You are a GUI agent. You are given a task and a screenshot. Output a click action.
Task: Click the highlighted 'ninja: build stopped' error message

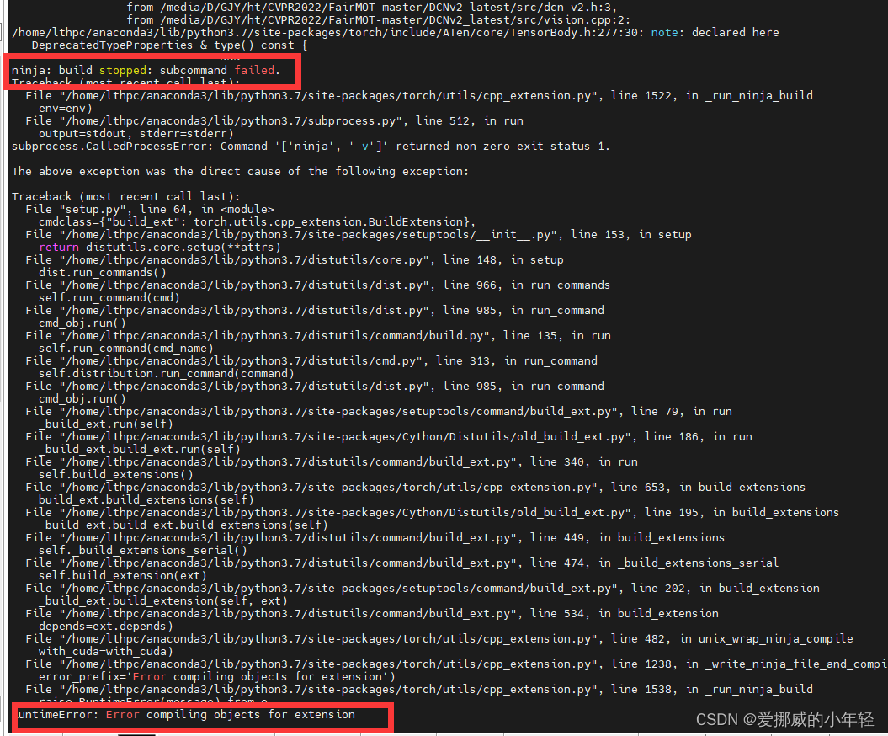coord(152,69)
